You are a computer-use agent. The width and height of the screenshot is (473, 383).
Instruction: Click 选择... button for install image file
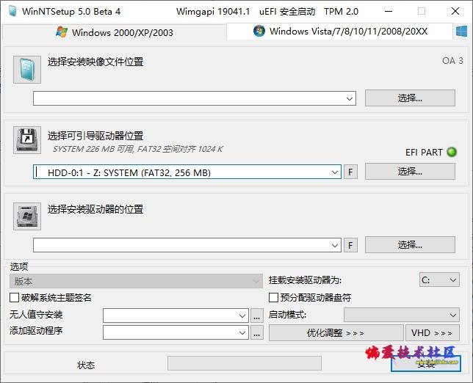click(410, 98)
